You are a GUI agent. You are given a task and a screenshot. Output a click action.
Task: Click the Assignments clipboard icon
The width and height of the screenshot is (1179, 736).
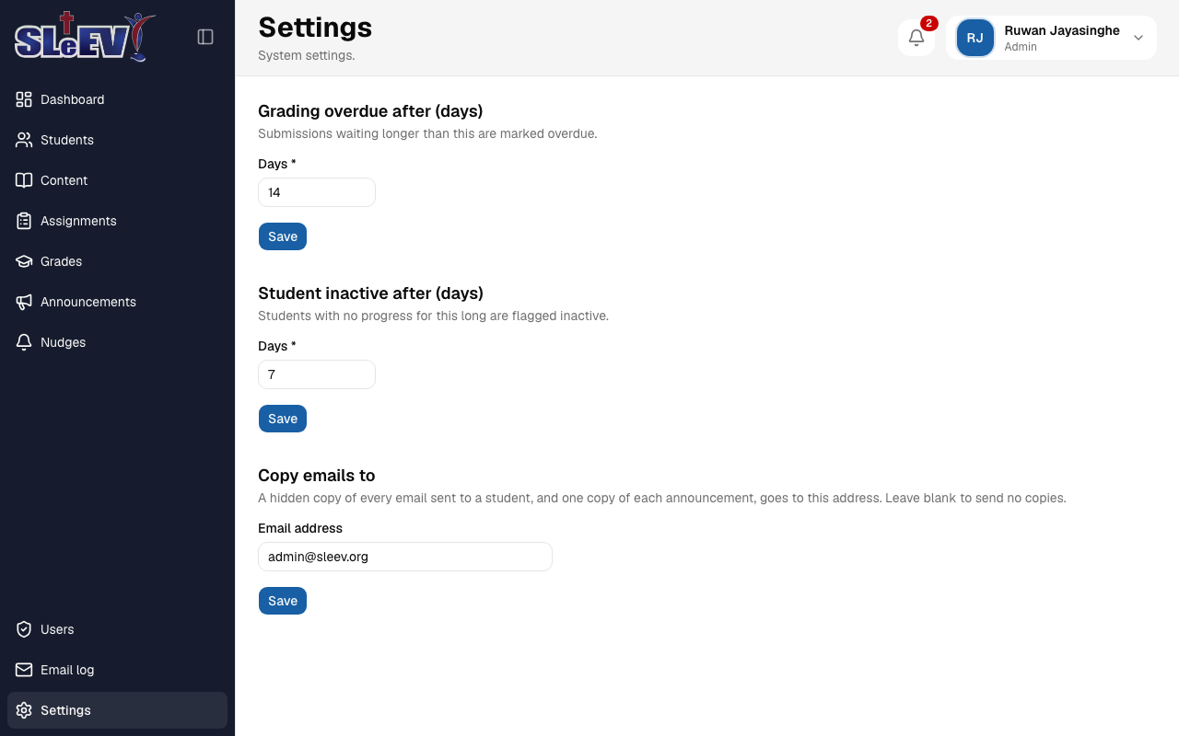pyautogui.click(x=24, y=221)
